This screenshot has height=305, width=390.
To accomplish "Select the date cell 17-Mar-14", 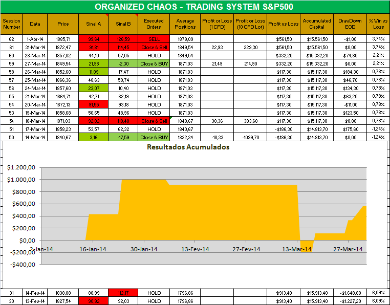I will coord(35,129).
